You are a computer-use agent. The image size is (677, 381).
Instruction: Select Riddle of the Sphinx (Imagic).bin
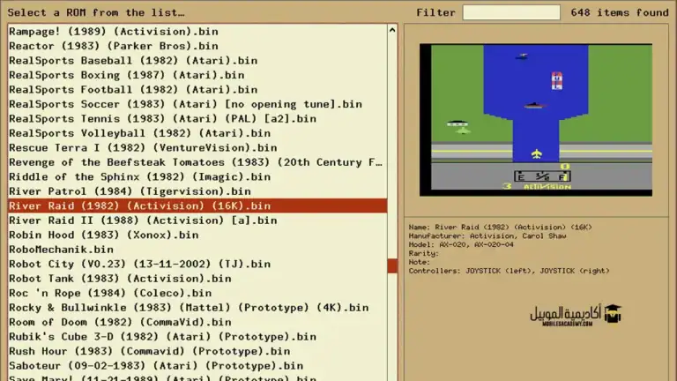140,176
